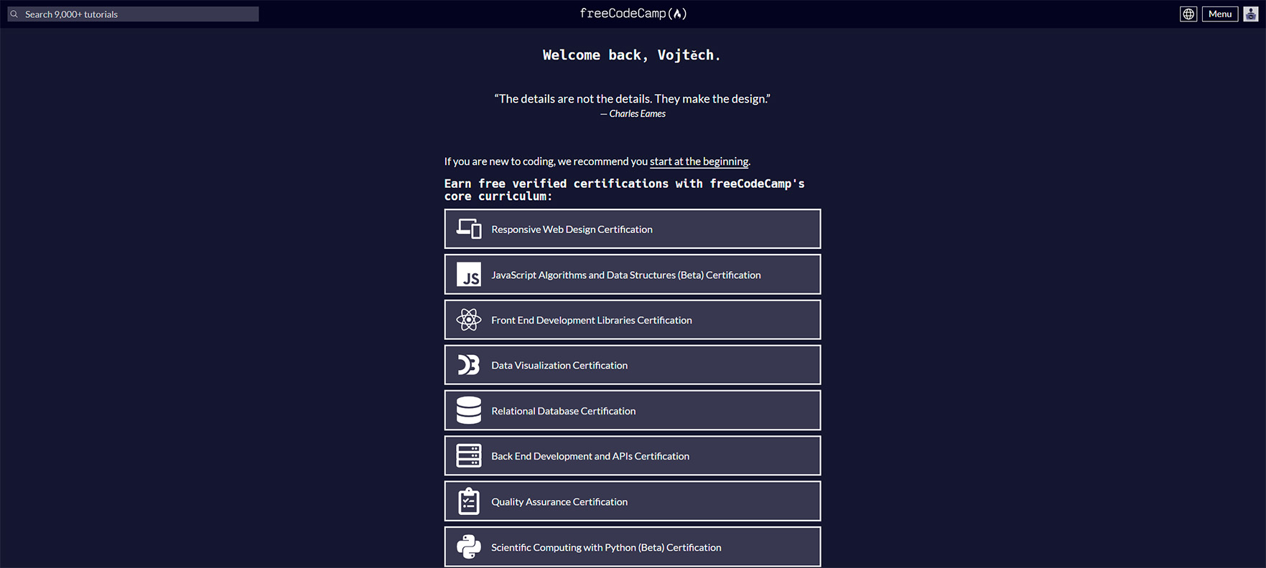
Task: Open Relational Database Certification
Action: (633, 410)
